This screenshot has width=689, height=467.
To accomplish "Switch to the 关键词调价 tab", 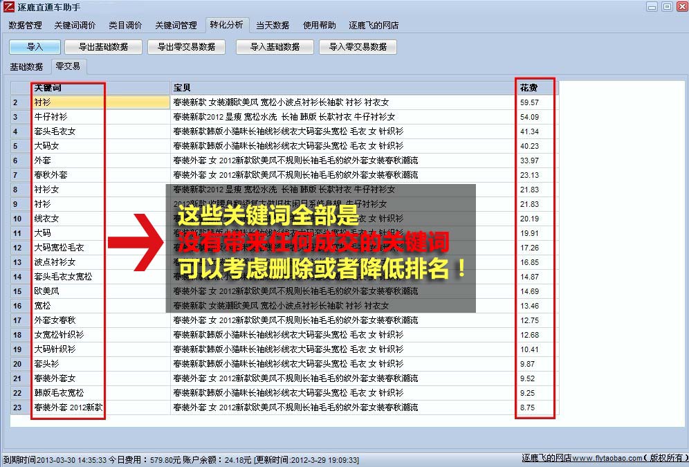I will coord(75,26).
